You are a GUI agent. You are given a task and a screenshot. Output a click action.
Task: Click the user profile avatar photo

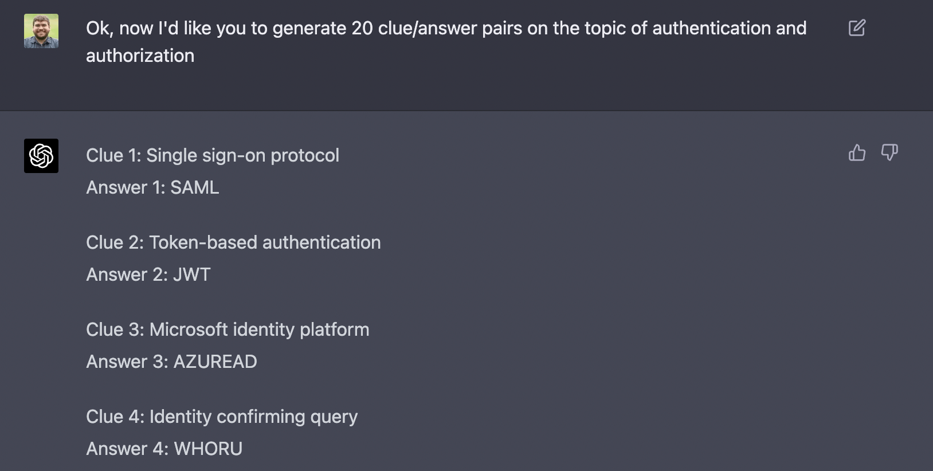(41, 31)
